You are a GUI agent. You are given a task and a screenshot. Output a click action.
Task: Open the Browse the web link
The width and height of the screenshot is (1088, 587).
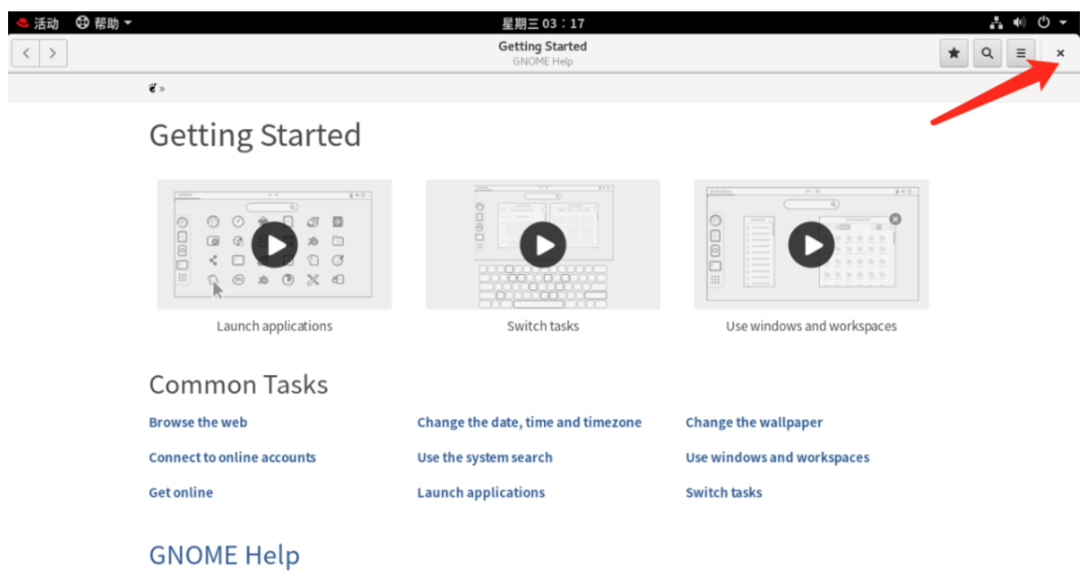(198, 422)
